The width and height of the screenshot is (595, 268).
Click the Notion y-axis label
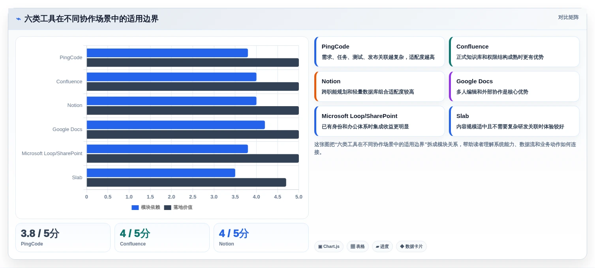tap(75, 105)
